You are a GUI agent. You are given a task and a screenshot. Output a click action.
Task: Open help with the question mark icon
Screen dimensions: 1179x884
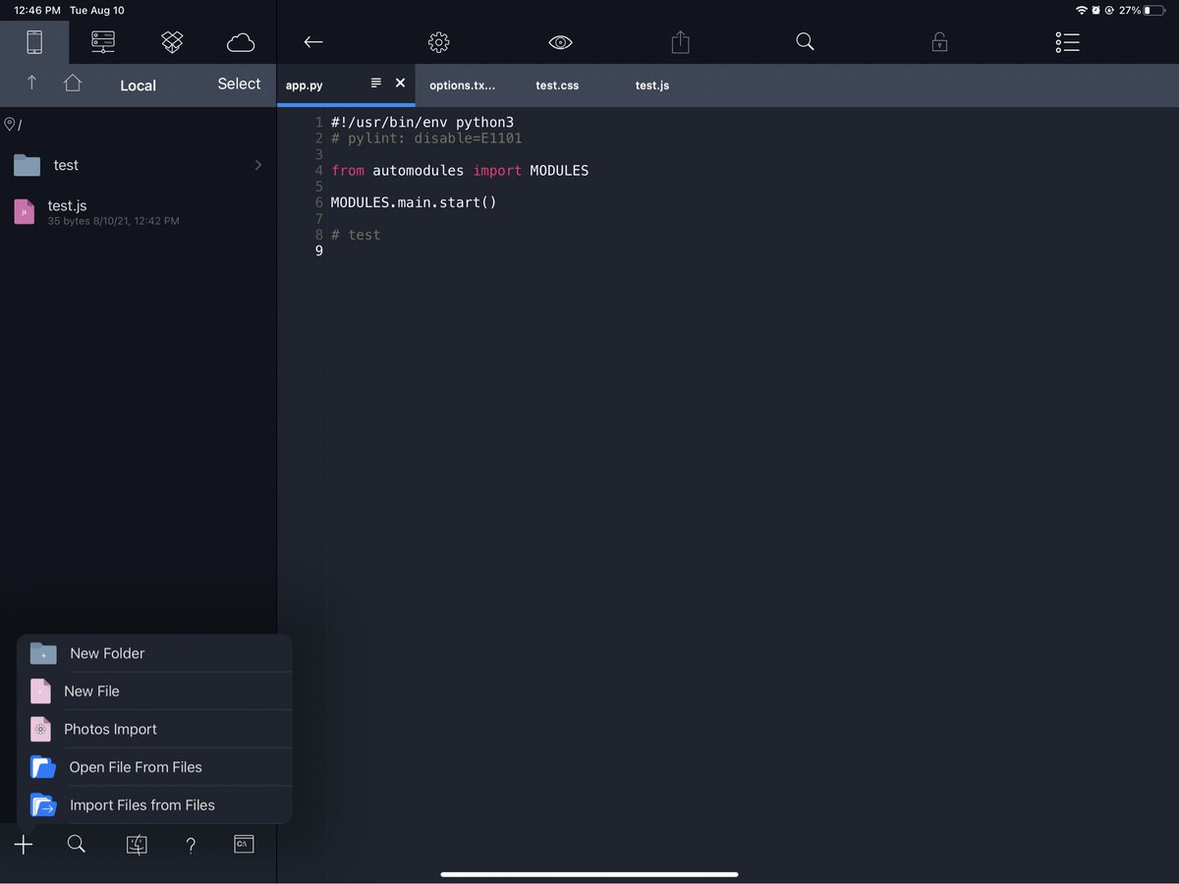click(191, 846)
